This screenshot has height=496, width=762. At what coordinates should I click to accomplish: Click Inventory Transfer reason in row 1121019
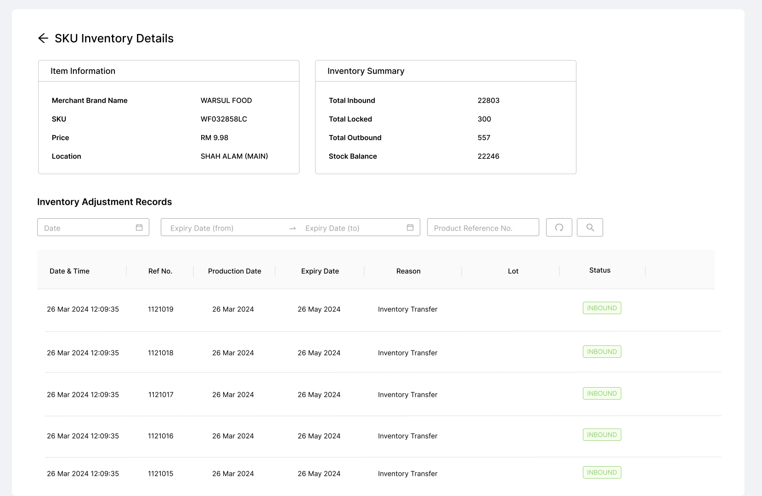coord(408,309)
